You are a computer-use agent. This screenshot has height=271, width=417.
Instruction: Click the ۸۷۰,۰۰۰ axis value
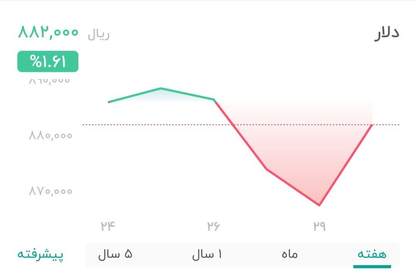[x=50, y=191]
